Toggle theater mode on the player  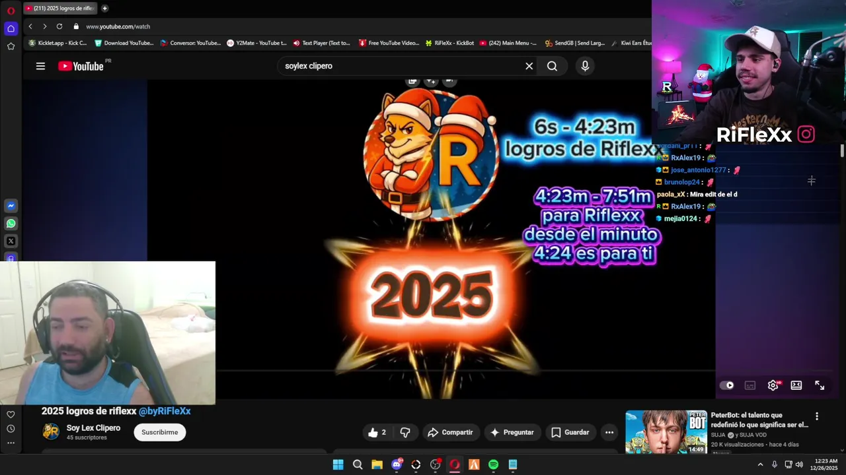coord(796,385)
